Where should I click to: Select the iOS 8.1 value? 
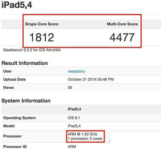(74, 118)
